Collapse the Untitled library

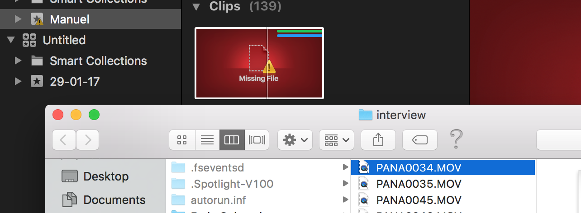coord(11,40)
